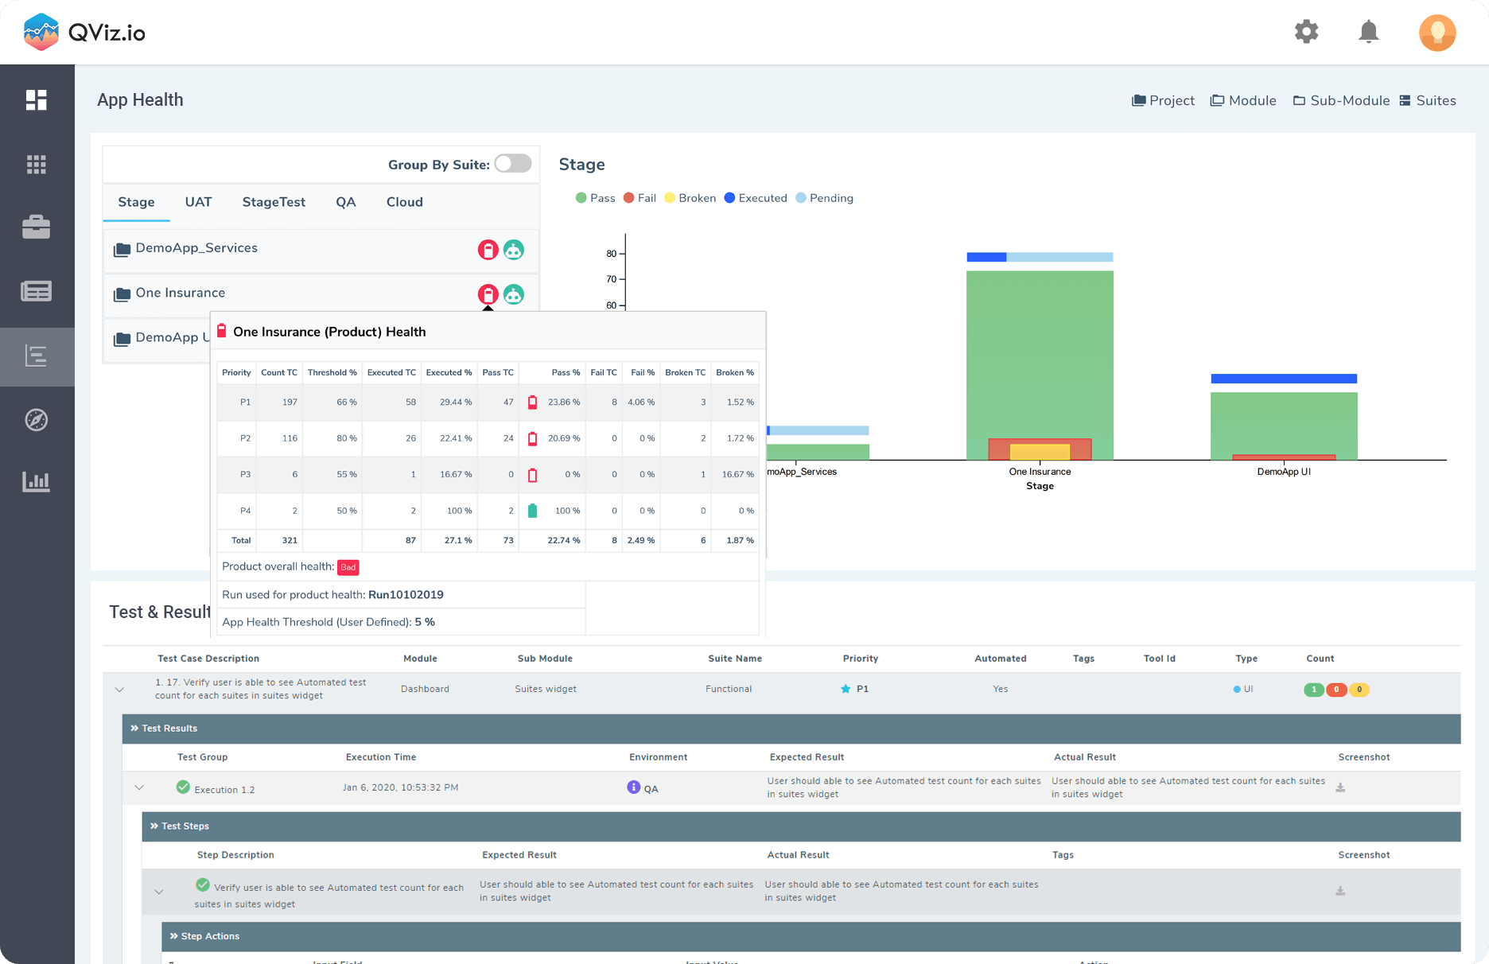
Task: Toggle the Group By Suite switch
Action: click(x=512, y=163)
